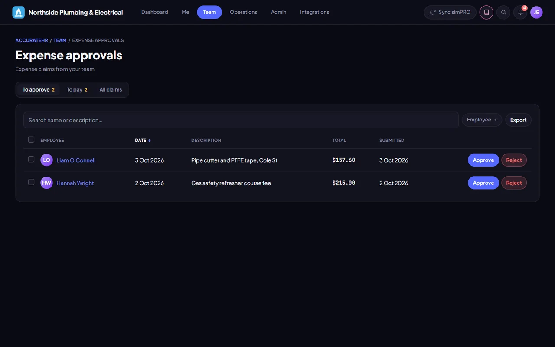This screenshot has width=555, height=347.
Task: Open the Operations navigation menu
Action: (x=243, y=12)
